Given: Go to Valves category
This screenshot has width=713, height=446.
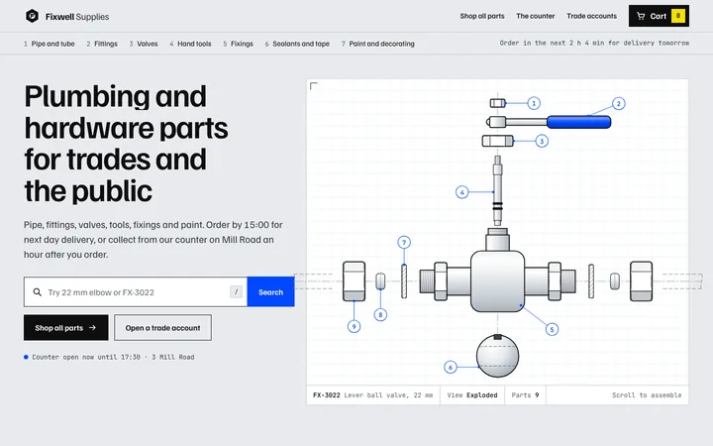Looking at the screenshot, I should [x=144, y=44].
